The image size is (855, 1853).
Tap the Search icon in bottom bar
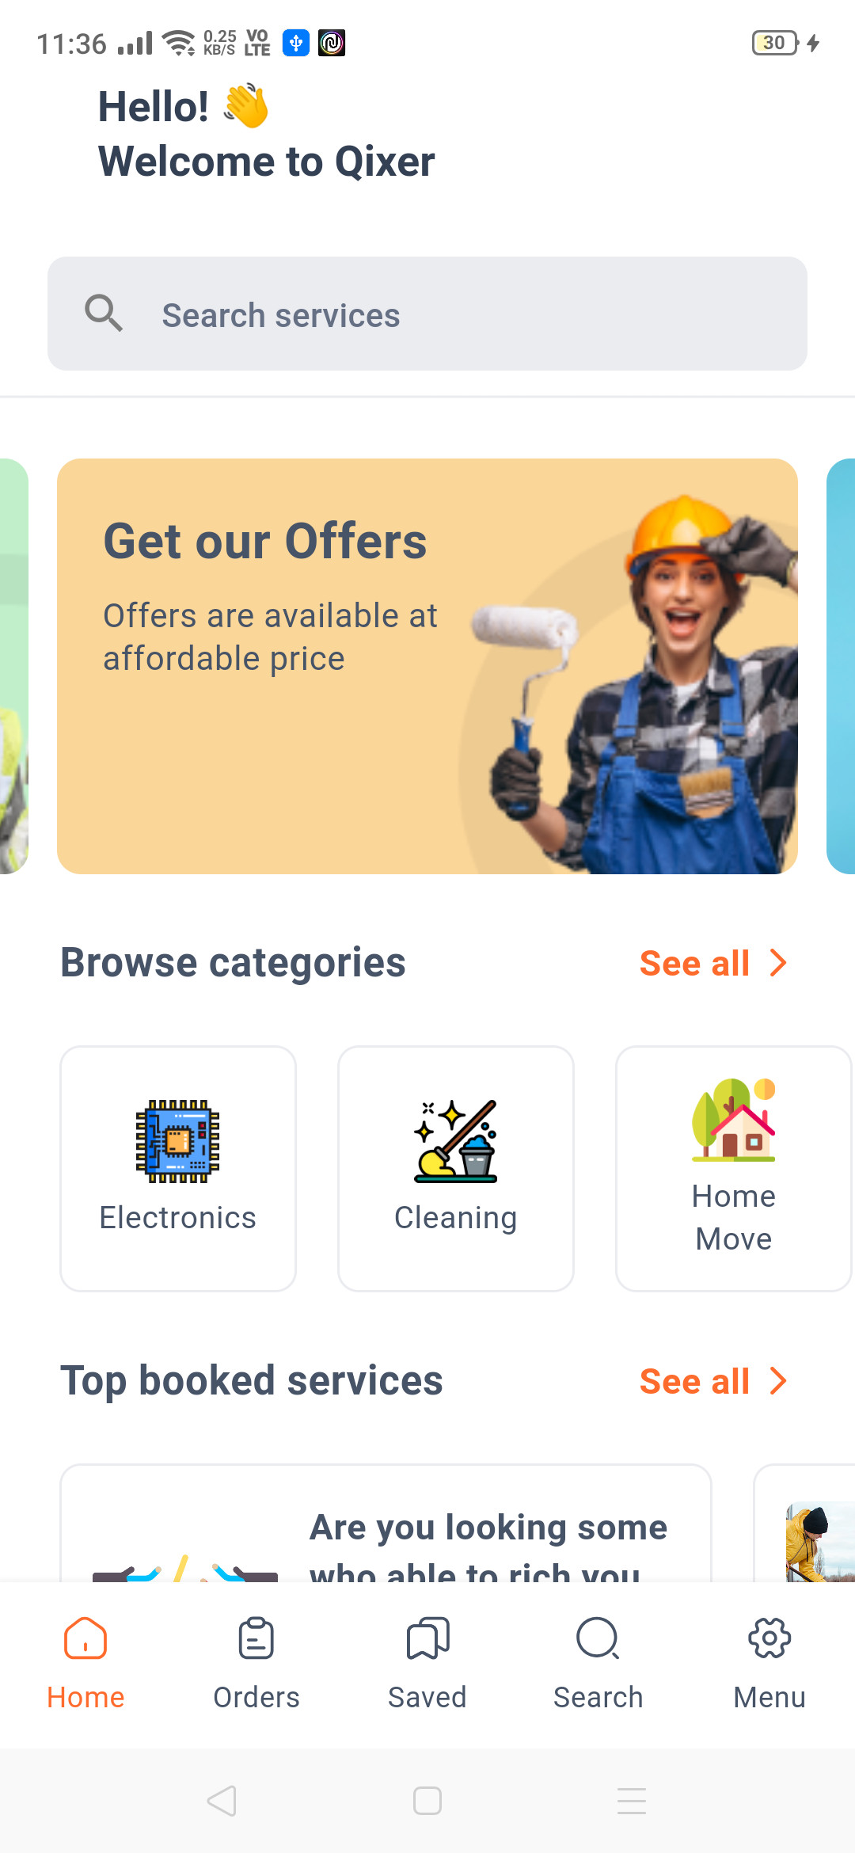click(598, 1638)
